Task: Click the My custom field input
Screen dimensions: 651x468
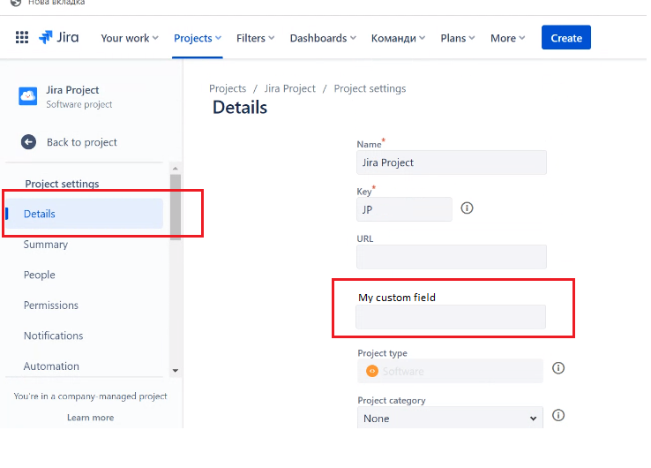Action: (x=451, y=317)
